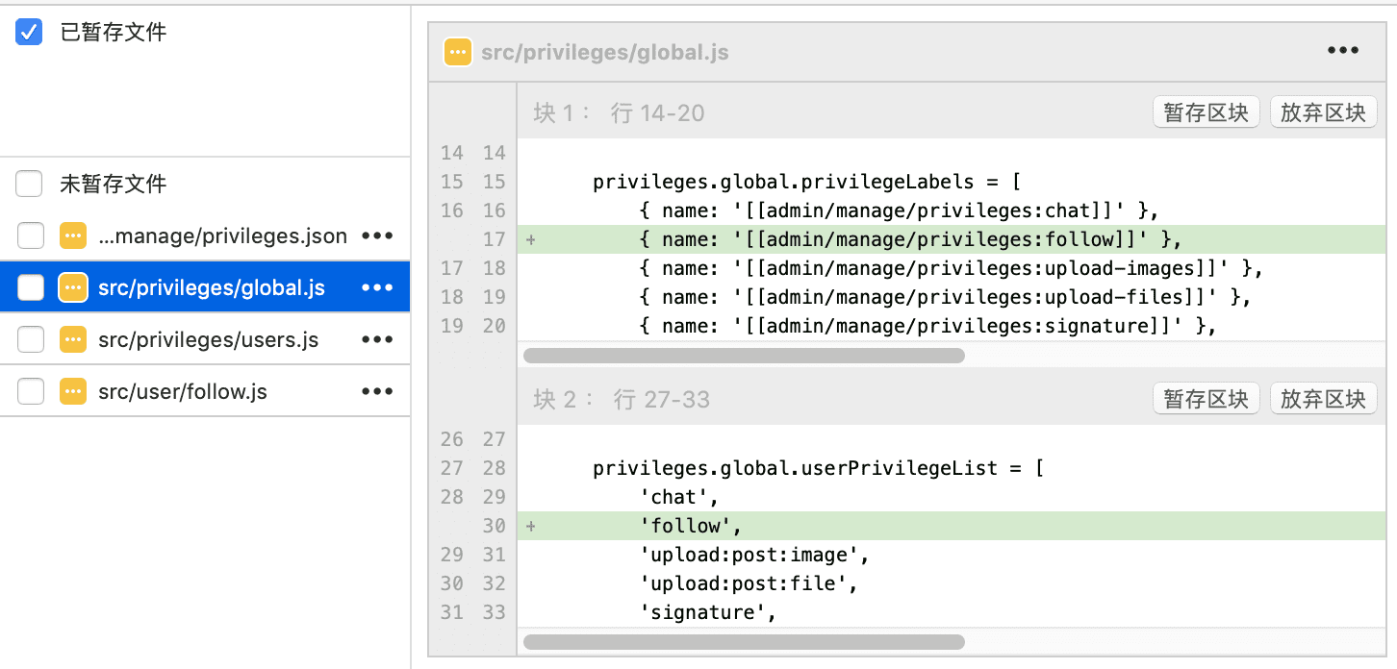Click 放弃区块 for block 2
This screenshot has height=669, width=1397.
click(x=1323, y=399)
